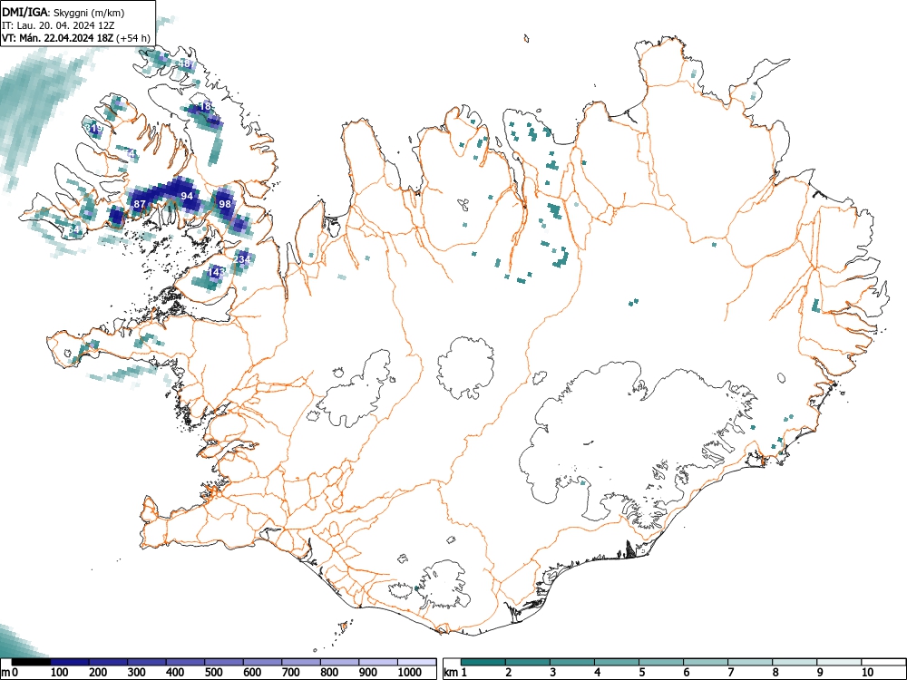Click the 'VT: Mán. 22.04.2024 18Z' valid time

58,38
